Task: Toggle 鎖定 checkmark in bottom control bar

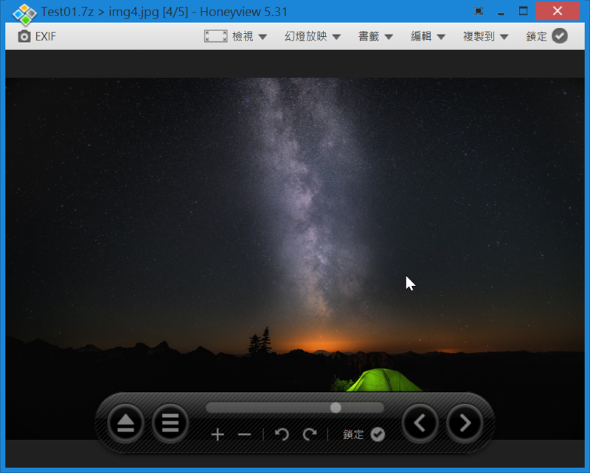Action: click(378, 435)
